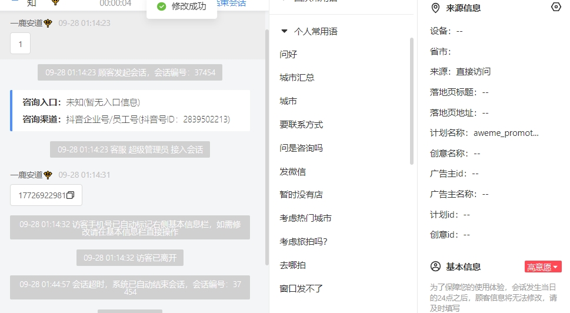Click the chat message bubble containing 1
The width and height of the screenshot is (570, 313).
tap(21, 44)
